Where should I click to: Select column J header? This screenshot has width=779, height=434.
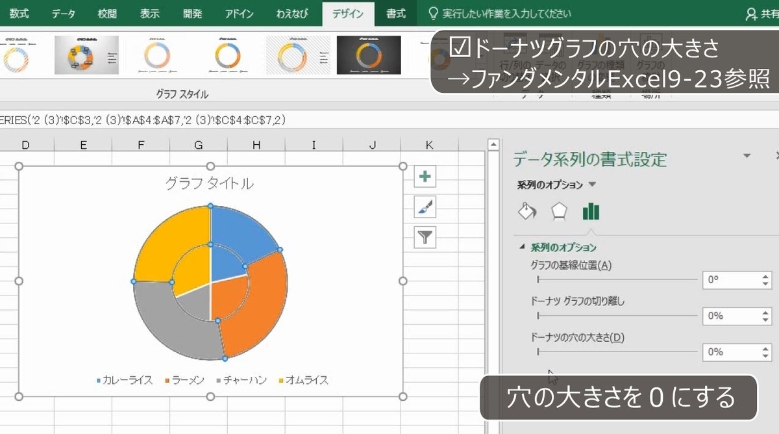pos(372,146)
